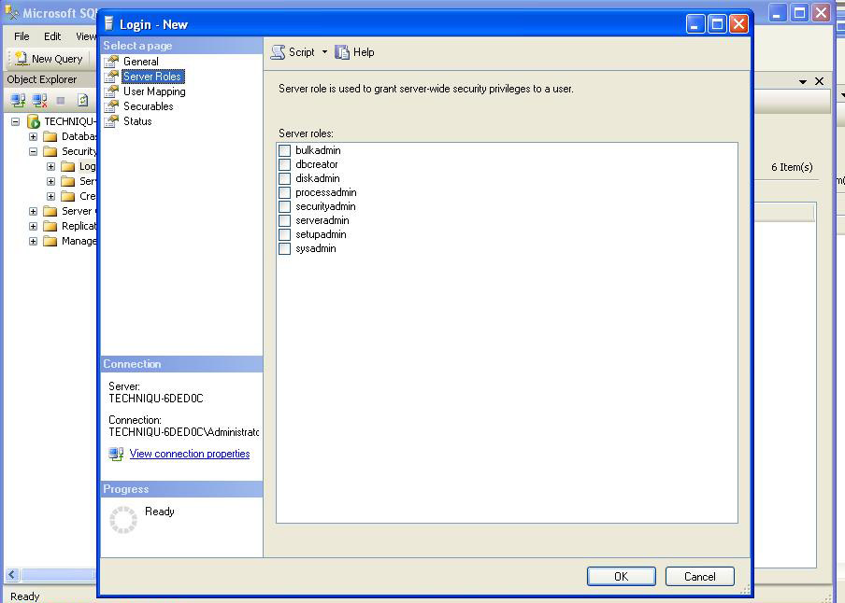
Task: Check the setupadmin server role
Action: [x=284, y=234]
